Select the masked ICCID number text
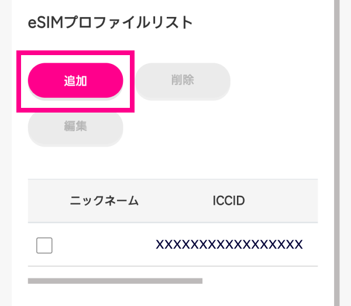 (x=229, y=244)
